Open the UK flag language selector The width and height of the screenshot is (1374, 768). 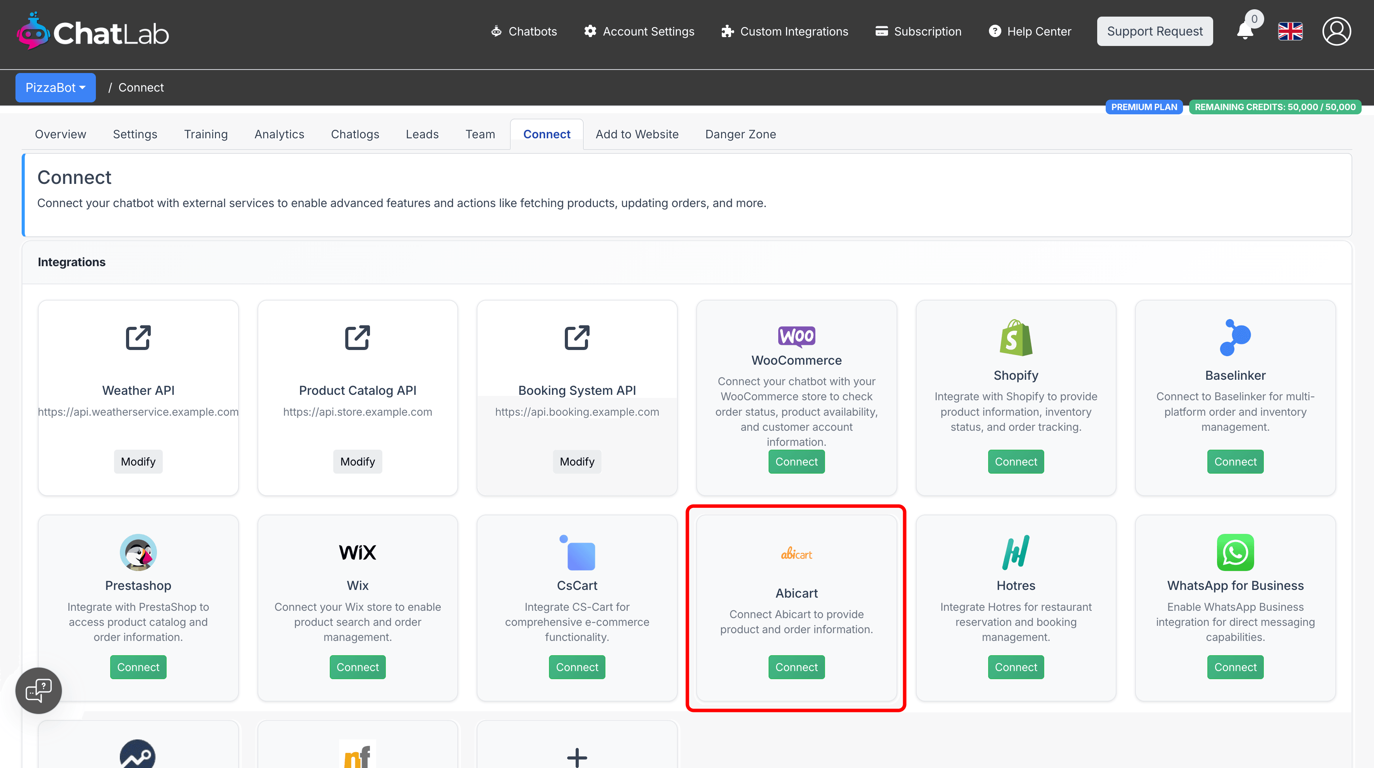coord(1290,31)
